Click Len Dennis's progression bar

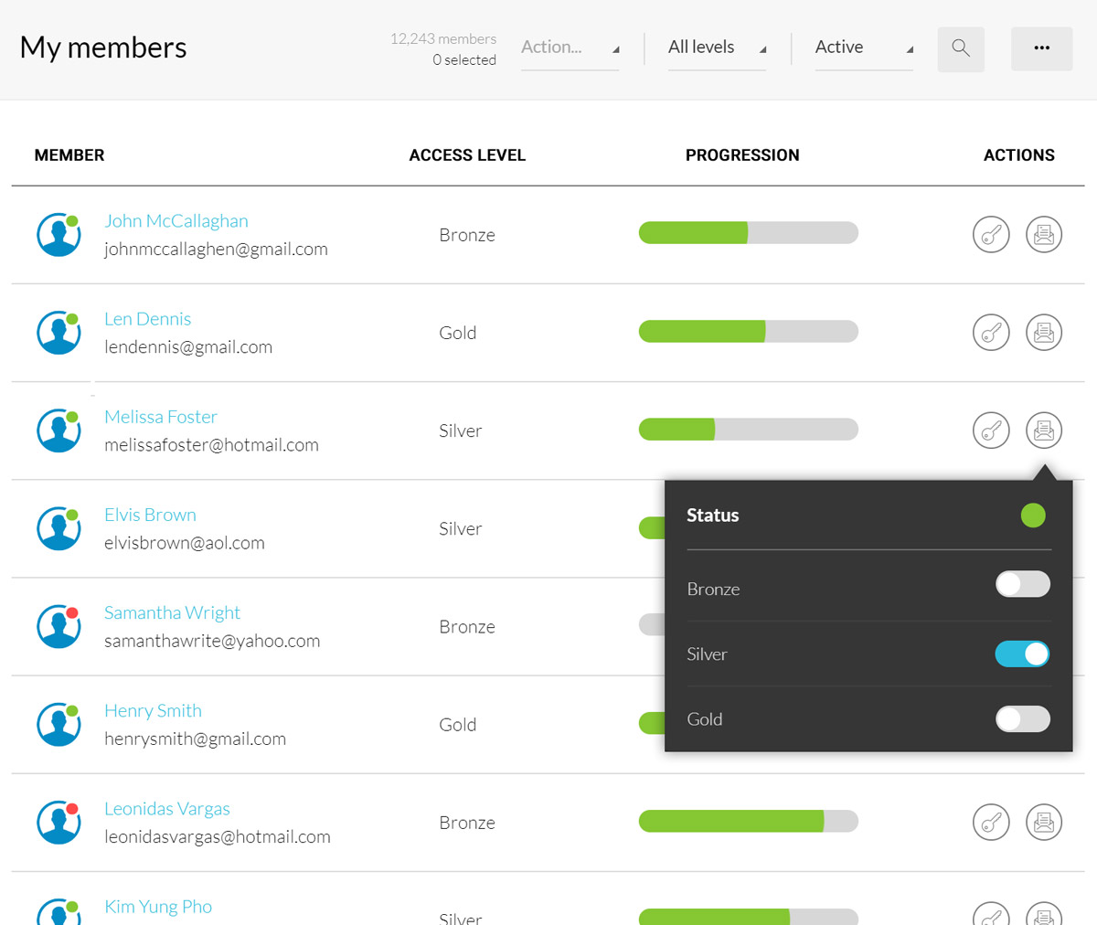748,332
